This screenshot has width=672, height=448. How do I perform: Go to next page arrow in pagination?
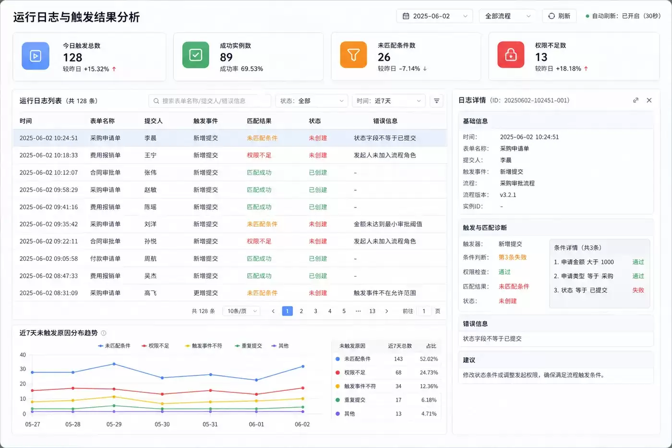[386, 311]
